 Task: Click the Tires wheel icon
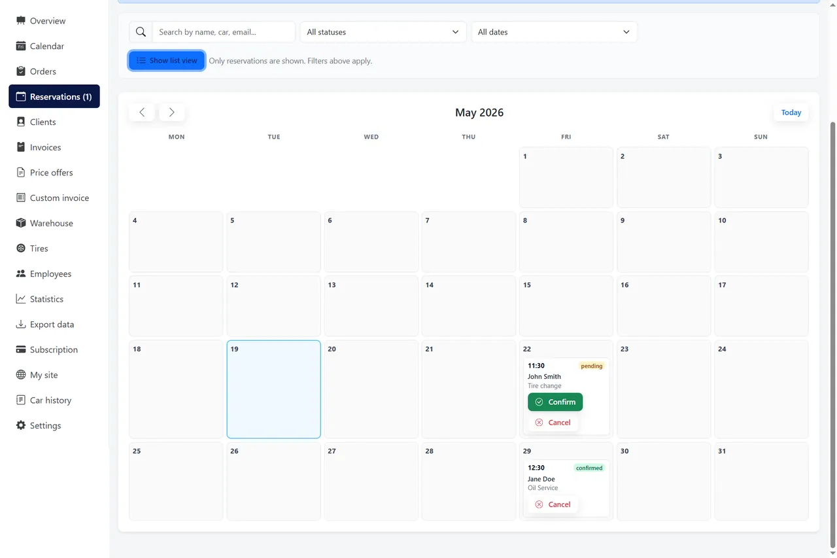(x=21, y=249)
